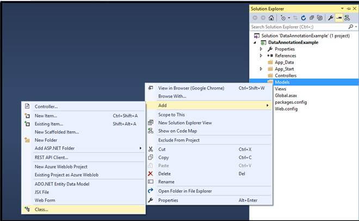
Task: Choose View in Browser (Google Chrome)
Action: (209, 88)
